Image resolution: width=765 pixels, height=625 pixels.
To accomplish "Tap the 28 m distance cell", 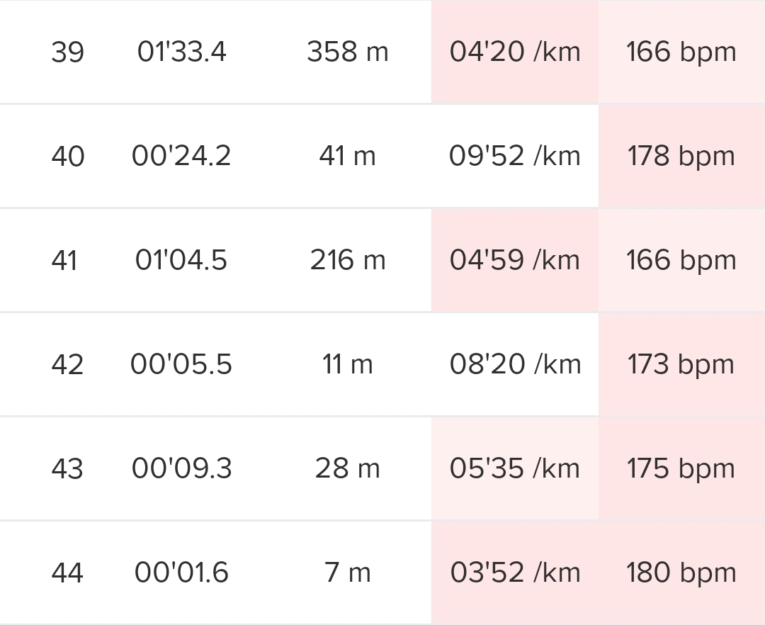I will point(347,469).
